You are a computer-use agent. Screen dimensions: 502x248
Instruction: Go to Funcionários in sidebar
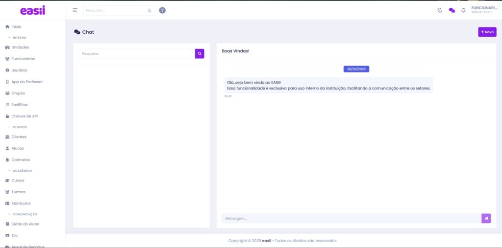[23, 59]
